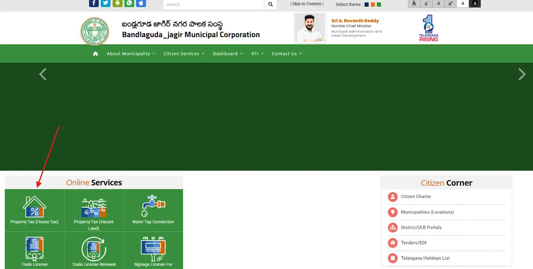Enable larger text with the A+ control
The width and height of the screenshot is (533, 269).
[450, 4]
